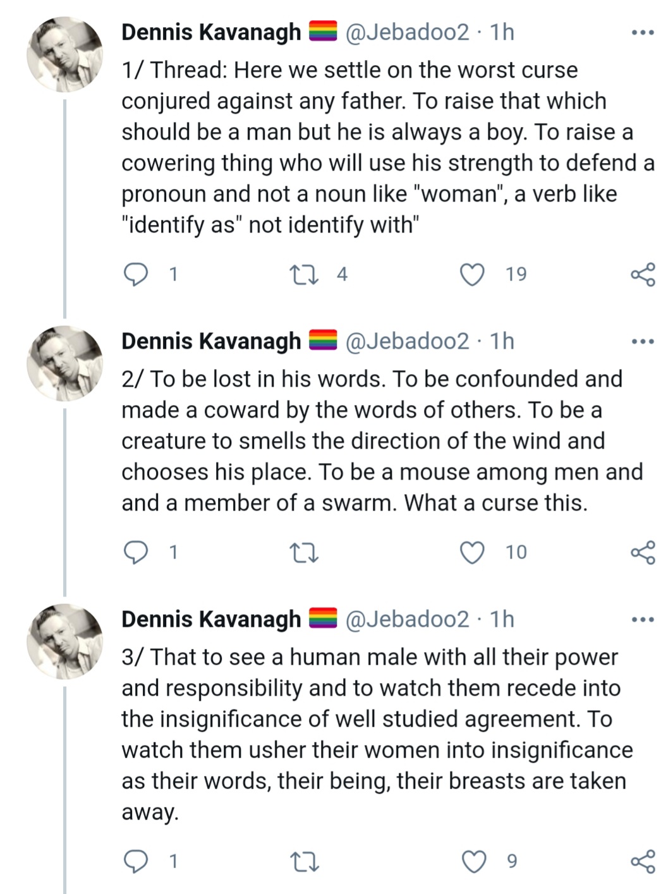Open more options on third tweet
The width and height of the screenshot is (661, 894).
643,620
